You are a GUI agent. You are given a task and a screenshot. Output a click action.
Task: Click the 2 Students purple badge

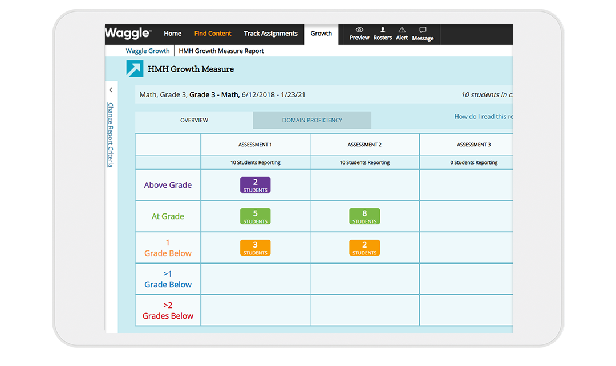tap(255, 185)
